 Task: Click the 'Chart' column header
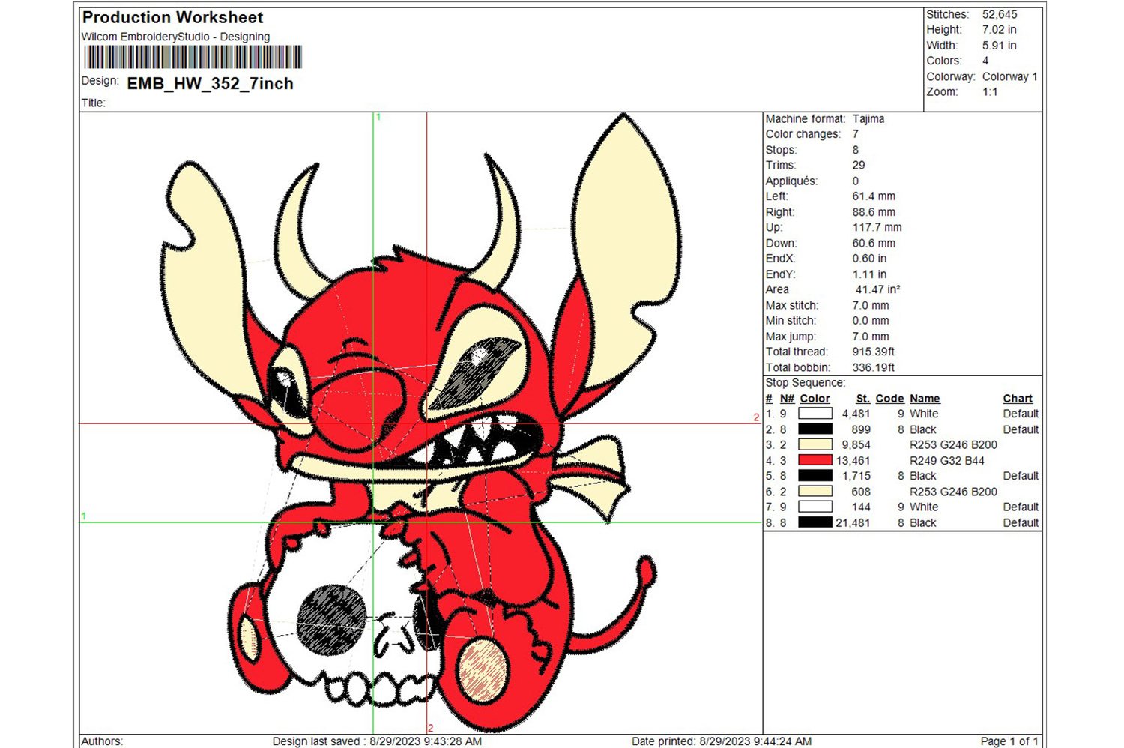click(x=1018, y=399)
